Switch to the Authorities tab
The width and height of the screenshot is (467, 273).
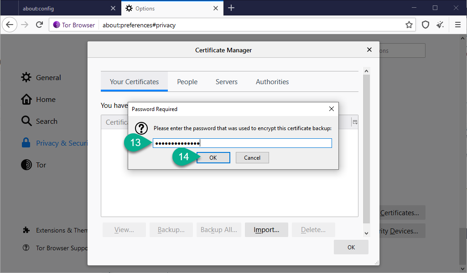[x=272, y=82]
